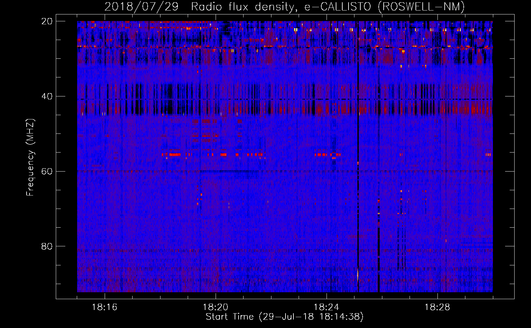Image resolution: width=531 pixels, height=328 pixels.
Task: Click the 20 frequency tick label
Action: [x=47, y=21]
